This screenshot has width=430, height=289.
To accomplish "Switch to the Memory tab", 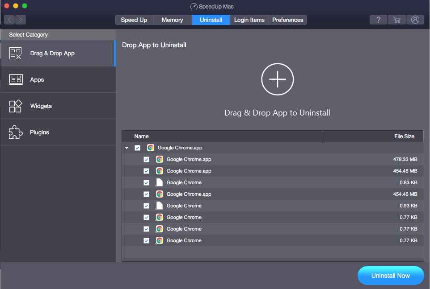I will (173, 20).
